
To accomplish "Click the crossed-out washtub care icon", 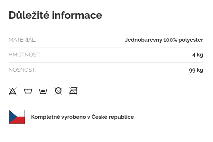I will 28,91.
